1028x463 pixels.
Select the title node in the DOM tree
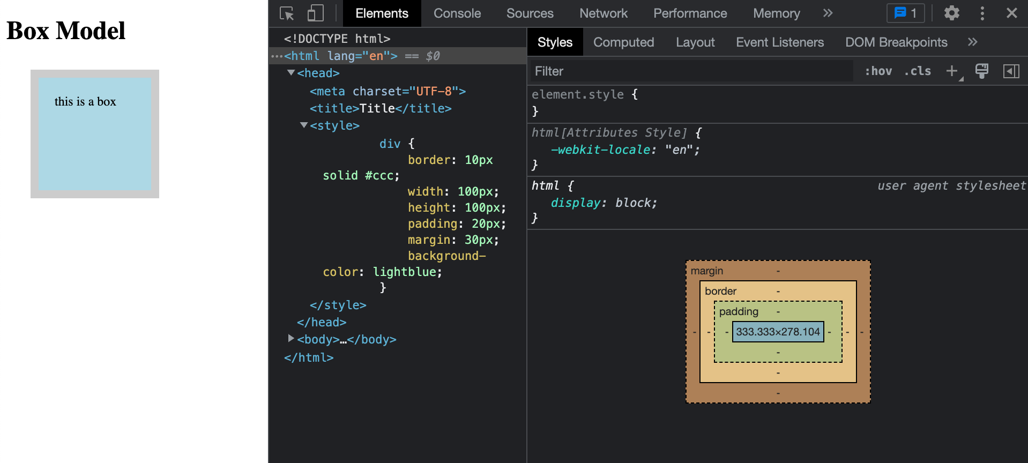point(381,108)
